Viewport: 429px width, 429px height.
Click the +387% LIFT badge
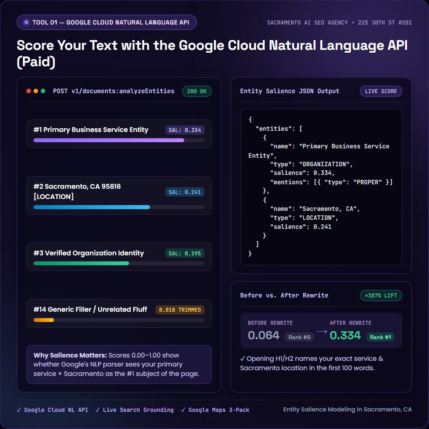coord(381,295)
